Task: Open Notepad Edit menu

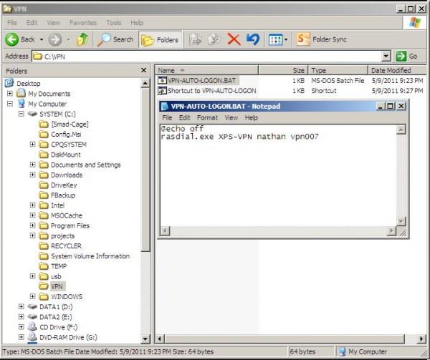Action: pos(185,117)
